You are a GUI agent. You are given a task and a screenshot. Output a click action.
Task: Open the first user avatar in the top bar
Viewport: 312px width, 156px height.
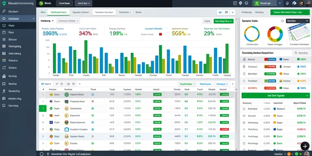pos(302,3)
